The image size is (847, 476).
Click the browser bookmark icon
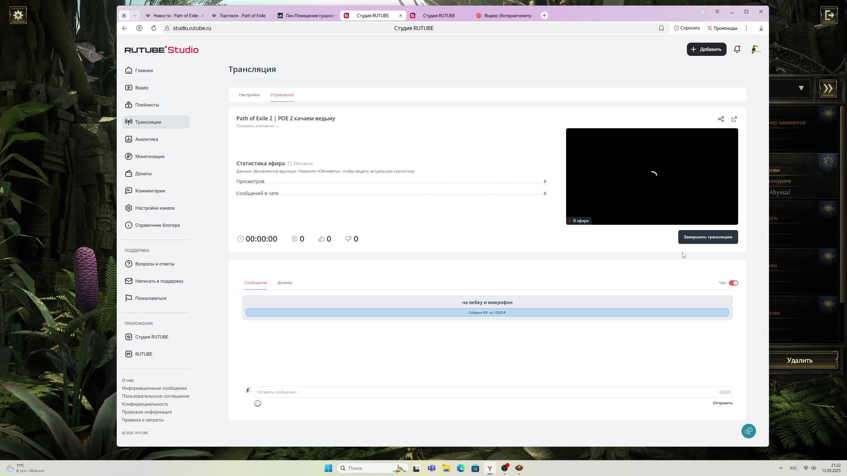point(661,28)
